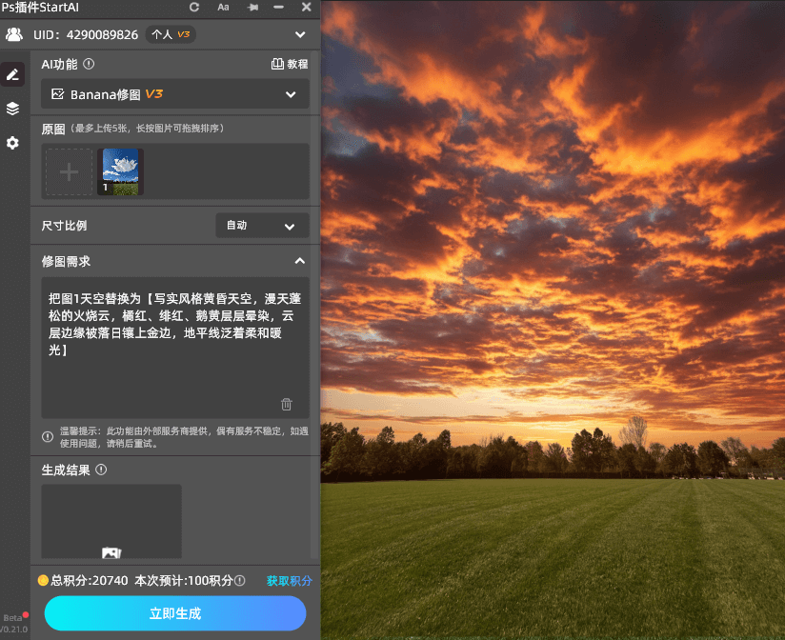Open the settings gear in the left sidebar
This screenshot has width=785, height=640.
tap(12, 143)
